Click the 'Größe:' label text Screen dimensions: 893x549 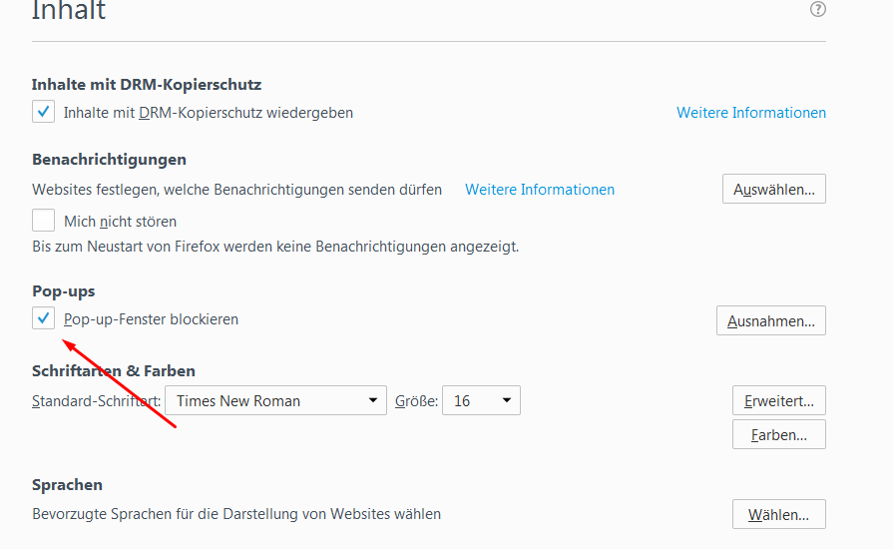coord(416,401)
